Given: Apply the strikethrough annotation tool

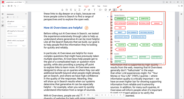Looking at the screenshot, I should [x=71, y=10].
